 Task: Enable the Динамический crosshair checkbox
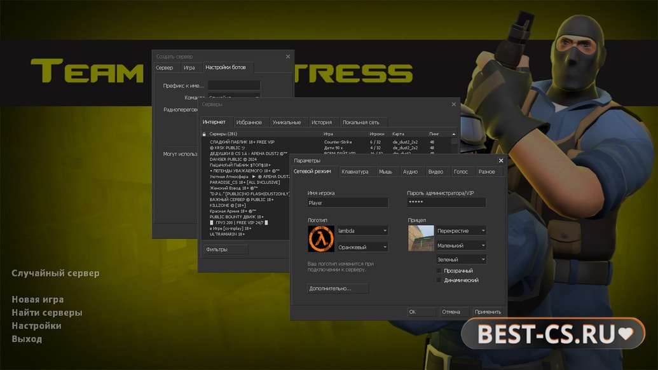(x=439, y=280)
